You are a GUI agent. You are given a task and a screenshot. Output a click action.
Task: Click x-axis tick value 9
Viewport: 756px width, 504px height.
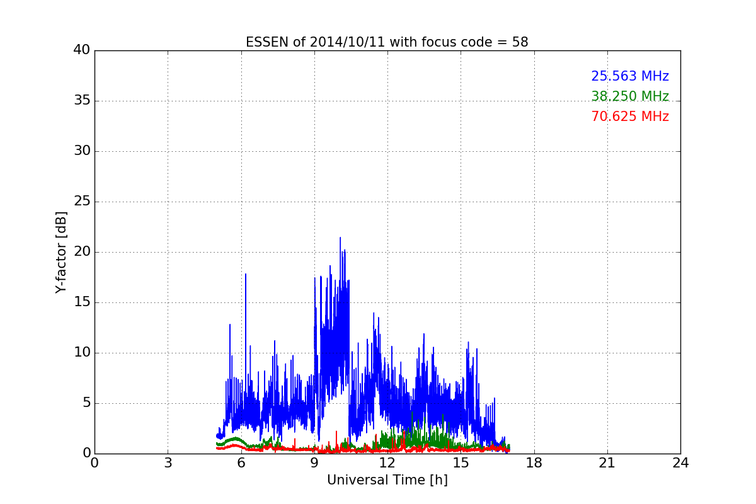tap(314, 463)
